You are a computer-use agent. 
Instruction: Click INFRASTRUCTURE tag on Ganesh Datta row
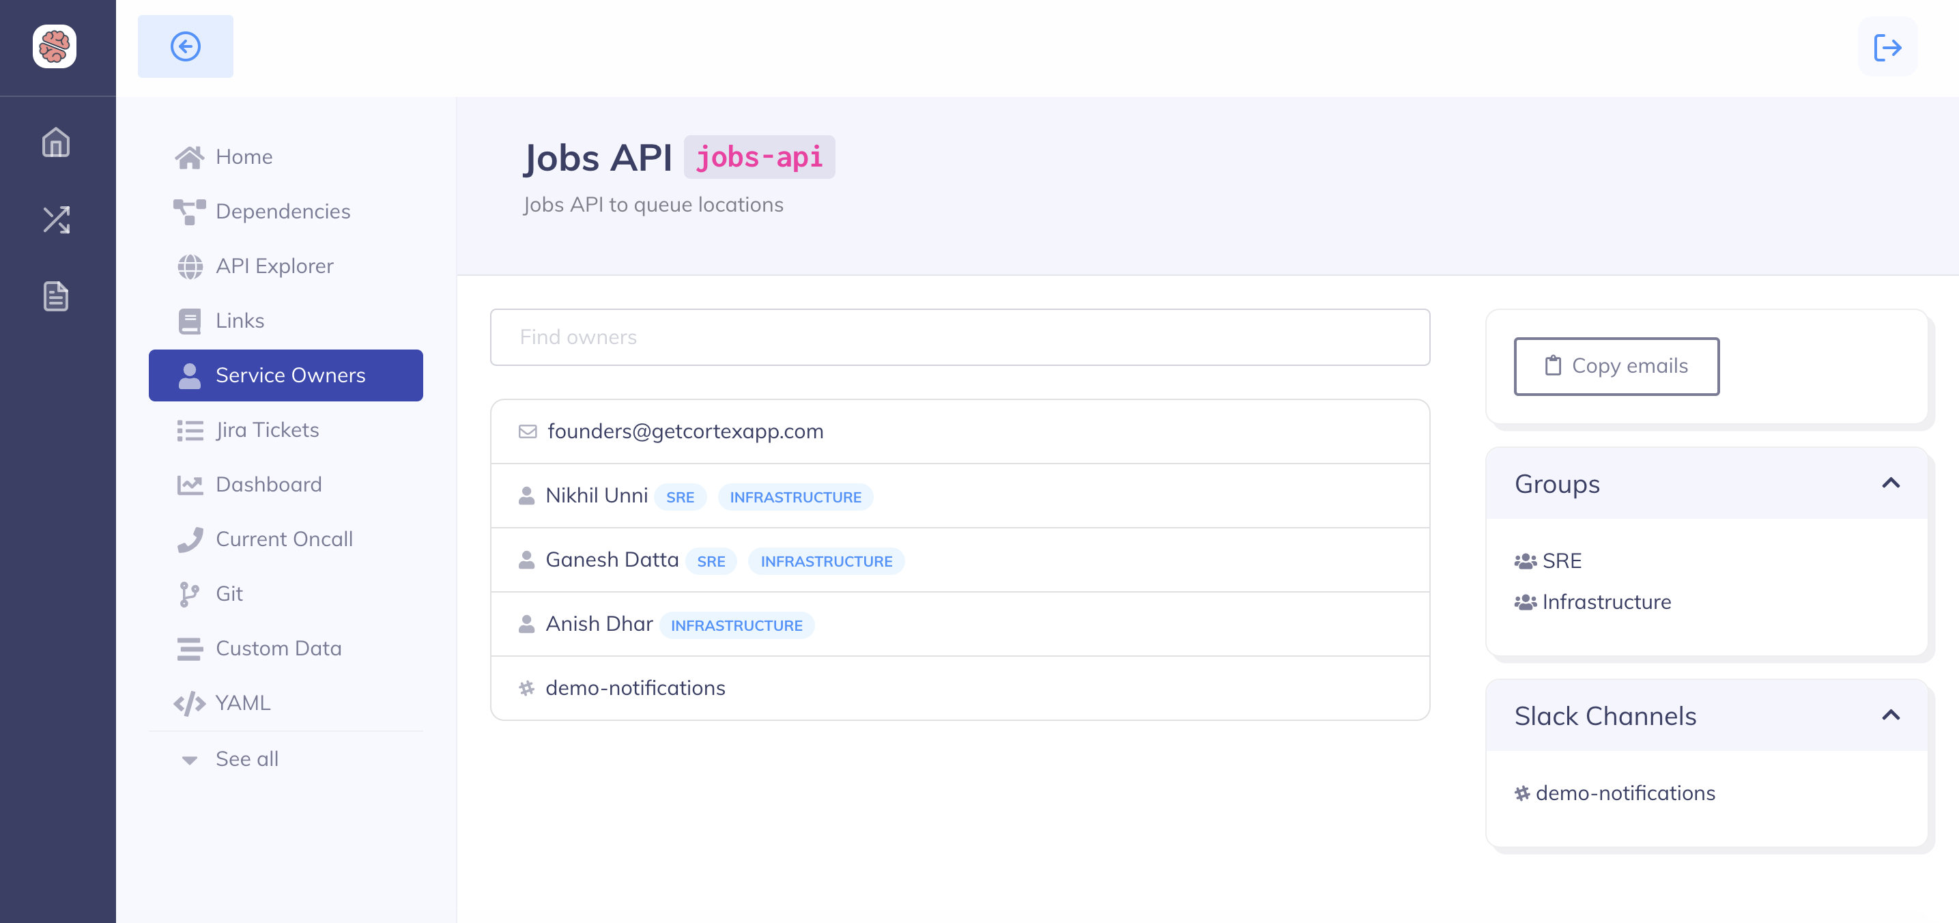[826, 561]
